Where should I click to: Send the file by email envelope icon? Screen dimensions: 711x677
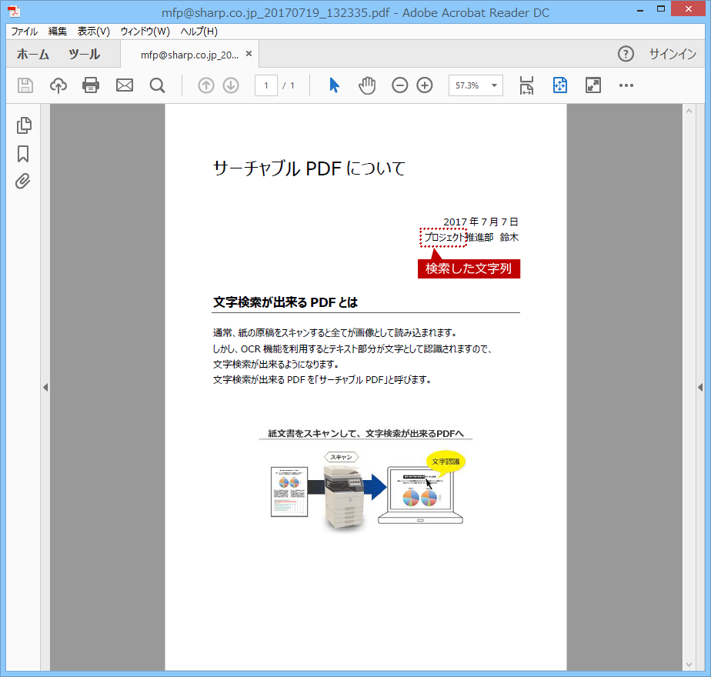124,85
